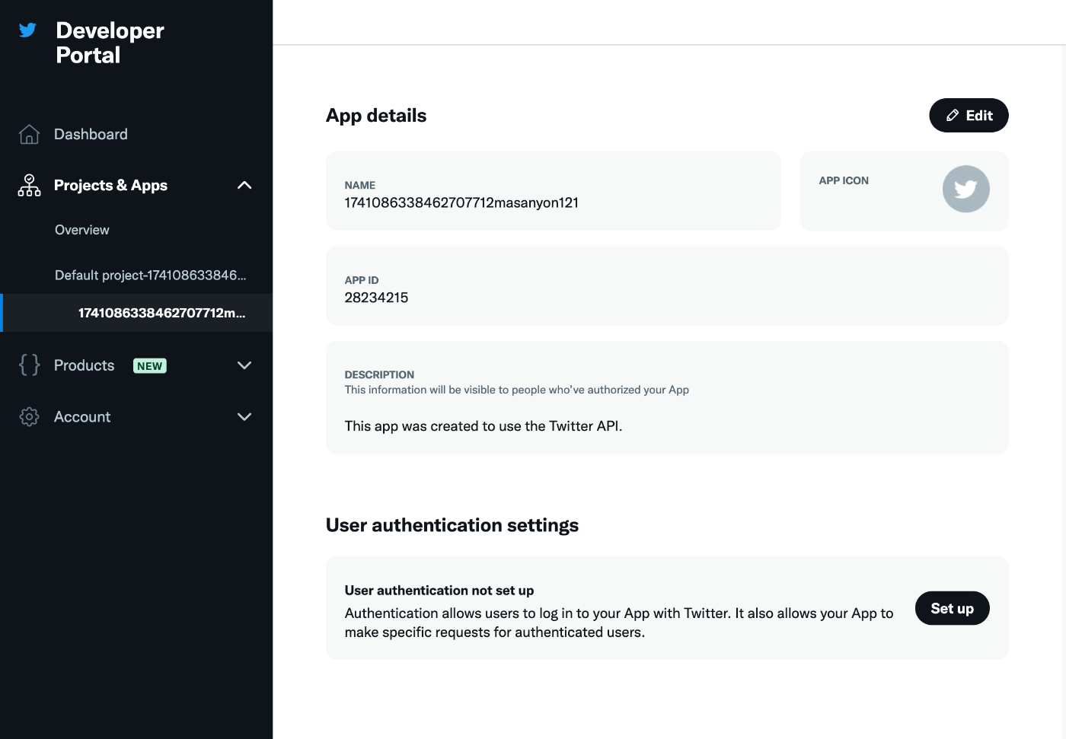This screenshot has height=739, width=1066.
Task: Click the NAME label
Action: (359, 185)
